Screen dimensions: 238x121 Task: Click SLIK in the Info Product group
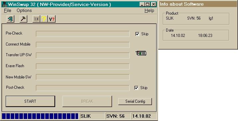(x=170, y=18)
